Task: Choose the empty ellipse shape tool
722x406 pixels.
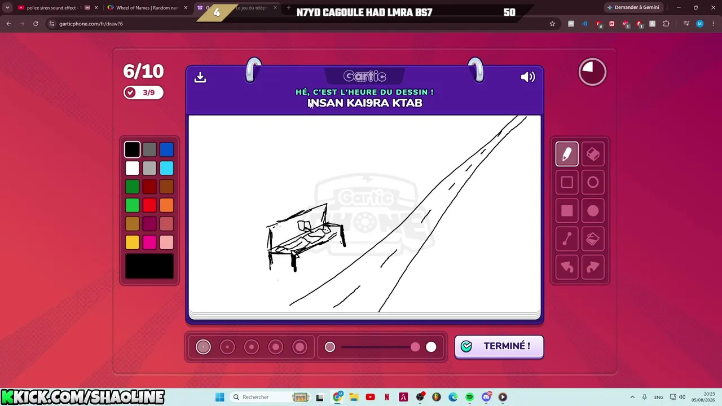Action: click(x=593, y=182)
